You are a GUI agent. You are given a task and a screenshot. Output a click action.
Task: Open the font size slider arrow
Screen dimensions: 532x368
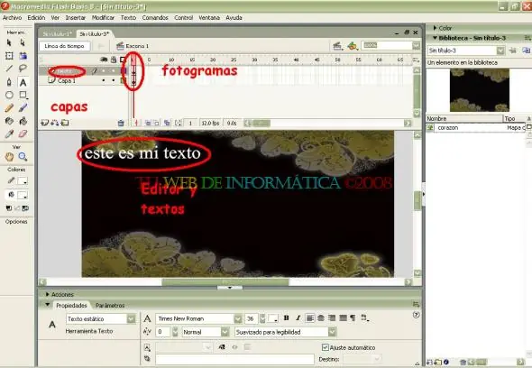(x=262, y=318)
